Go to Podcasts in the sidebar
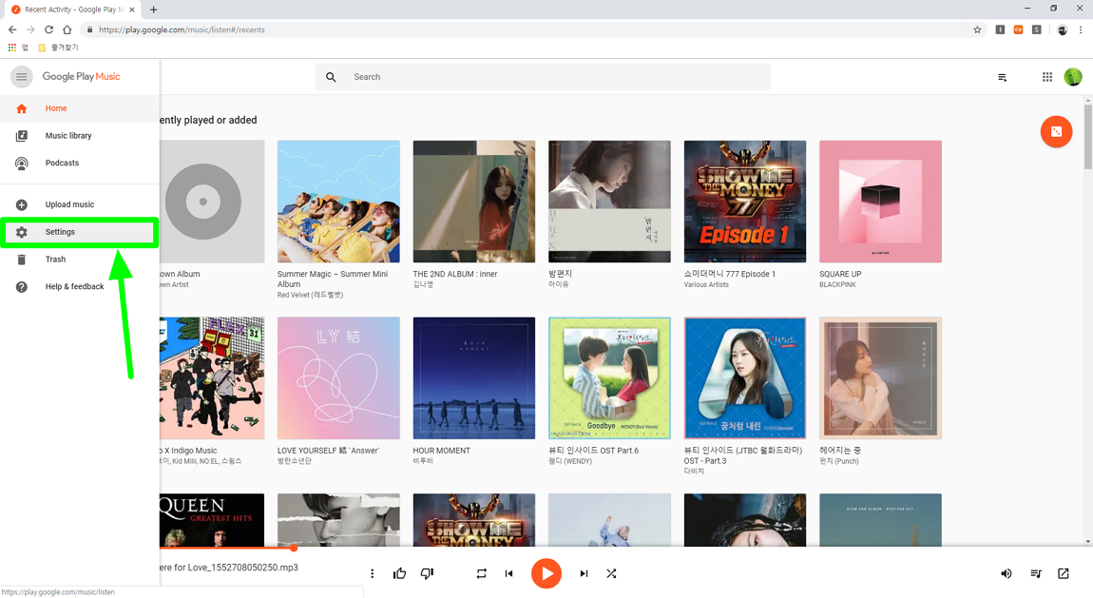 coord(80,164)
